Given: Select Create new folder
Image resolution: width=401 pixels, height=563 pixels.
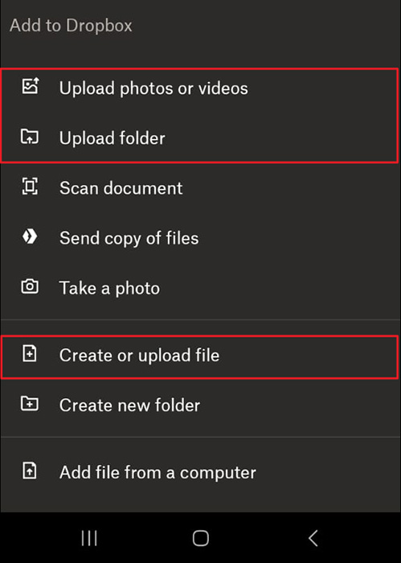Looking at the screenshot, I should (200, 405).
